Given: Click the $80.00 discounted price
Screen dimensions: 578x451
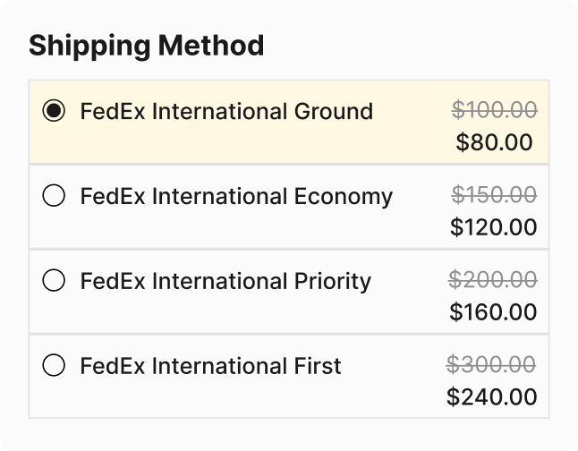Looking at the screenshot, I should click(494, 142).
